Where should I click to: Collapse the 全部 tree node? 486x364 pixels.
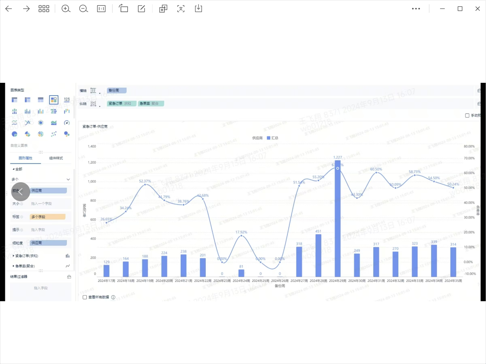(13, 169)
